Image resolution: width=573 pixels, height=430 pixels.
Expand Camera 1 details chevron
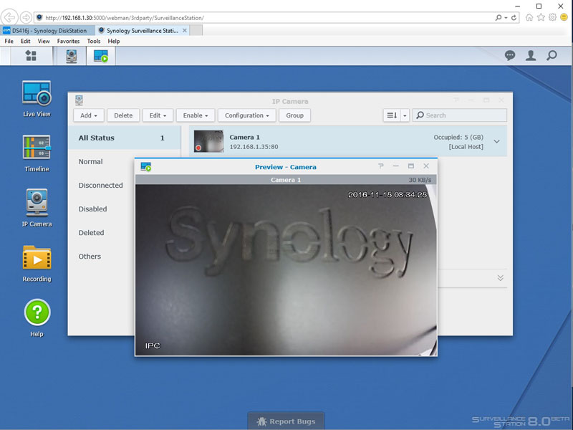498,141
